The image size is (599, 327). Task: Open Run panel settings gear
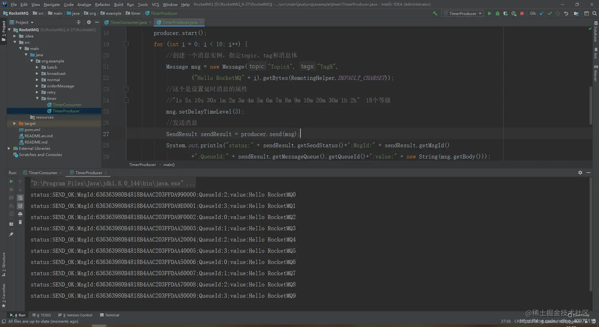(580, 173)
